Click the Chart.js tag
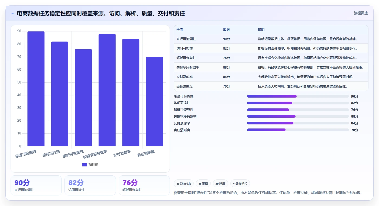The image size is (379, 206). tap(184, 184)
